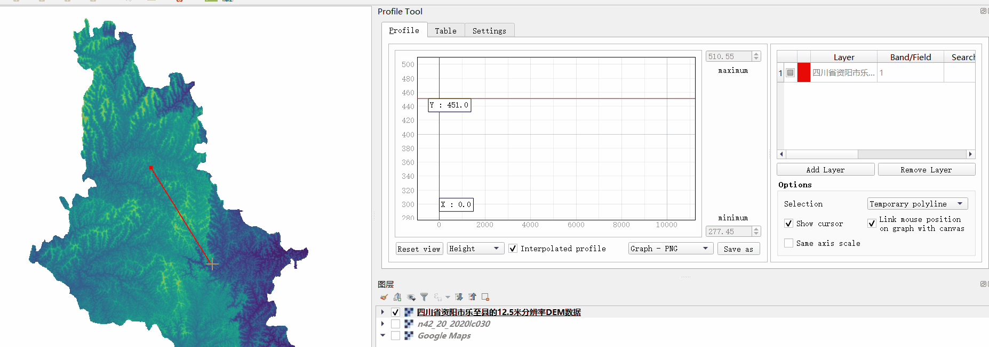Click the red color swatch of profile layer
This screenshot has width=989, height=347.
pos(804,72)
